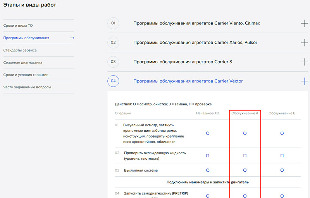Open 'Сроки и условия гарантии' sidebar item
This screenshot has width=310, height=198.
click(x=26, y=75)
